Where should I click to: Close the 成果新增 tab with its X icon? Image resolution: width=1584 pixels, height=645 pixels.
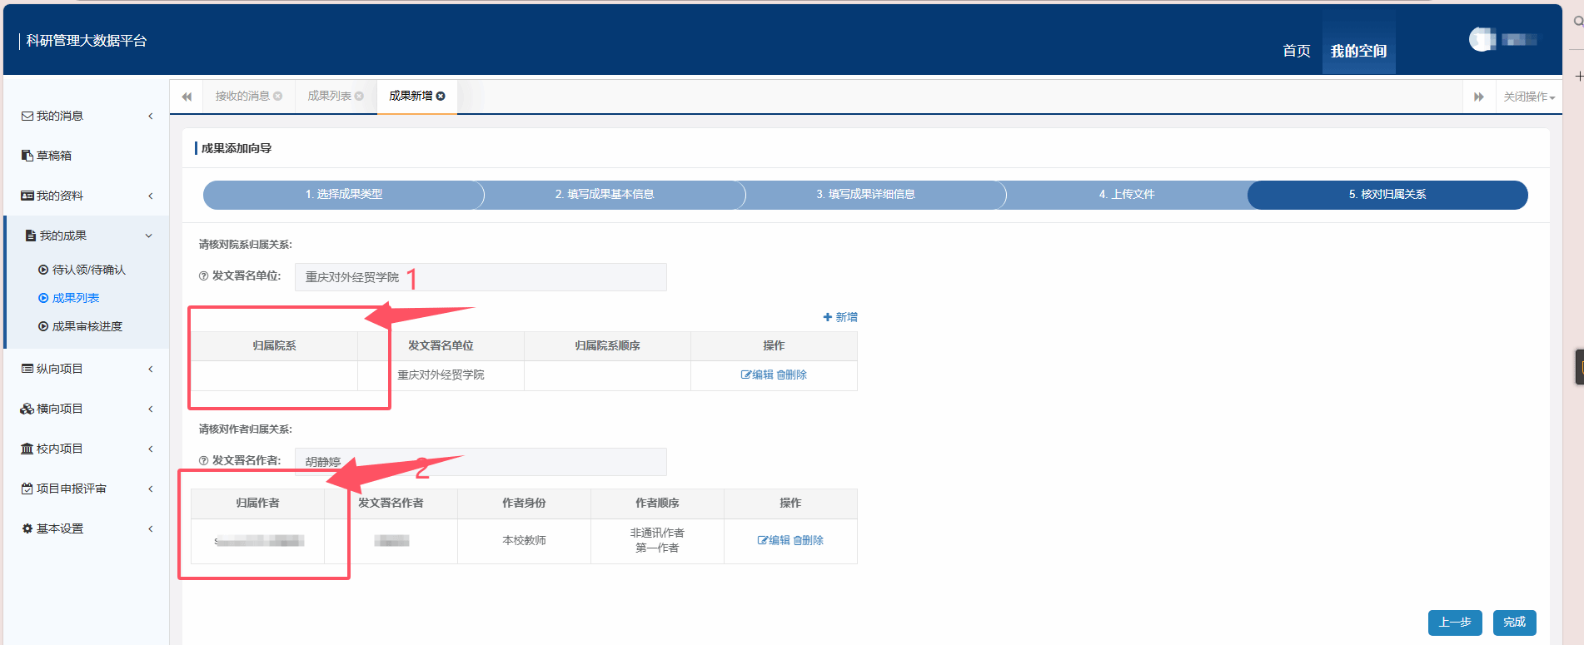pos(441,97)
